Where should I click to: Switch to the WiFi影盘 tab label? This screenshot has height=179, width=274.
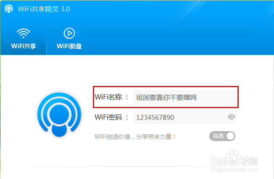69,46
